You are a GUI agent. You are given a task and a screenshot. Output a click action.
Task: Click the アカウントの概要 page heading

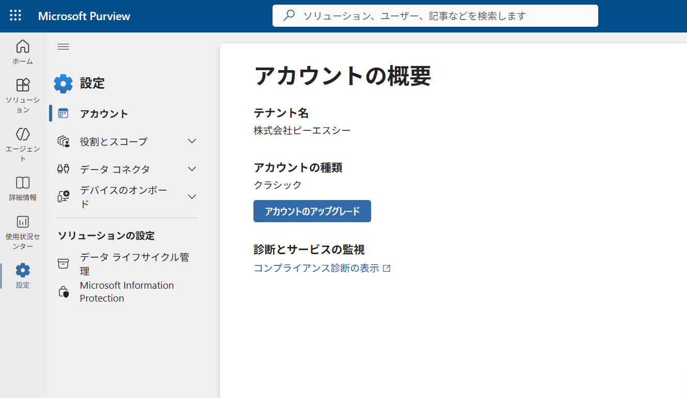[x=343, y=76]
